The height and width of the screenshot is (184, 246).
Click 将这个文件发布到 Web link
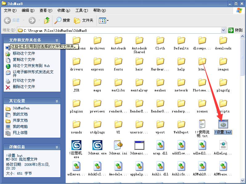tap(31, 66)
